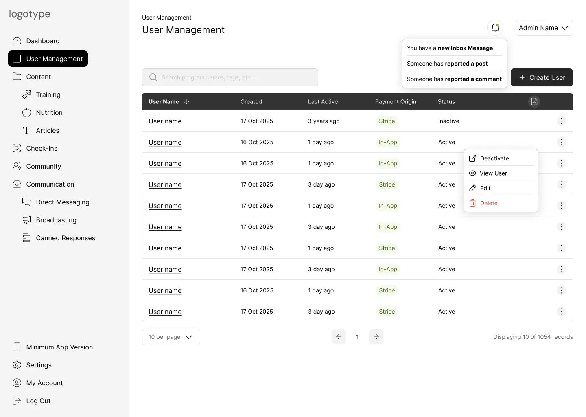
Task: Click the Log Out arrow icon
Action: coord(17,401)
